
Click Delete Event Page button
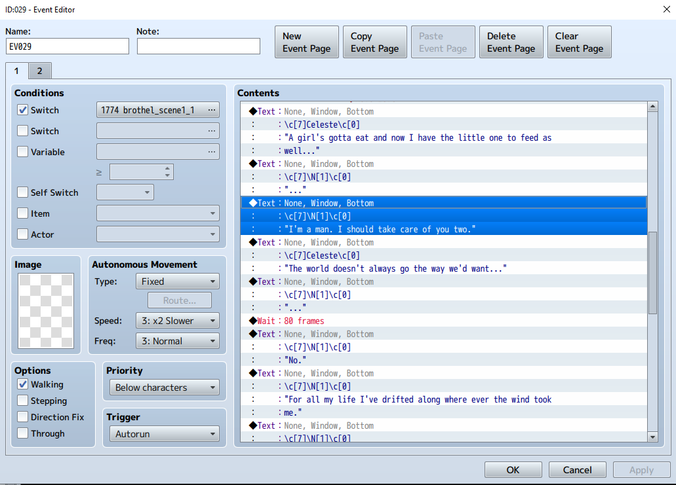point(511,42)
